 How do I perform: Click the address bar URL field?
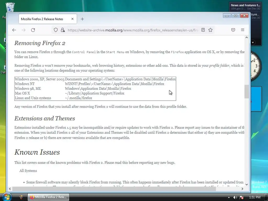(133, 30)
